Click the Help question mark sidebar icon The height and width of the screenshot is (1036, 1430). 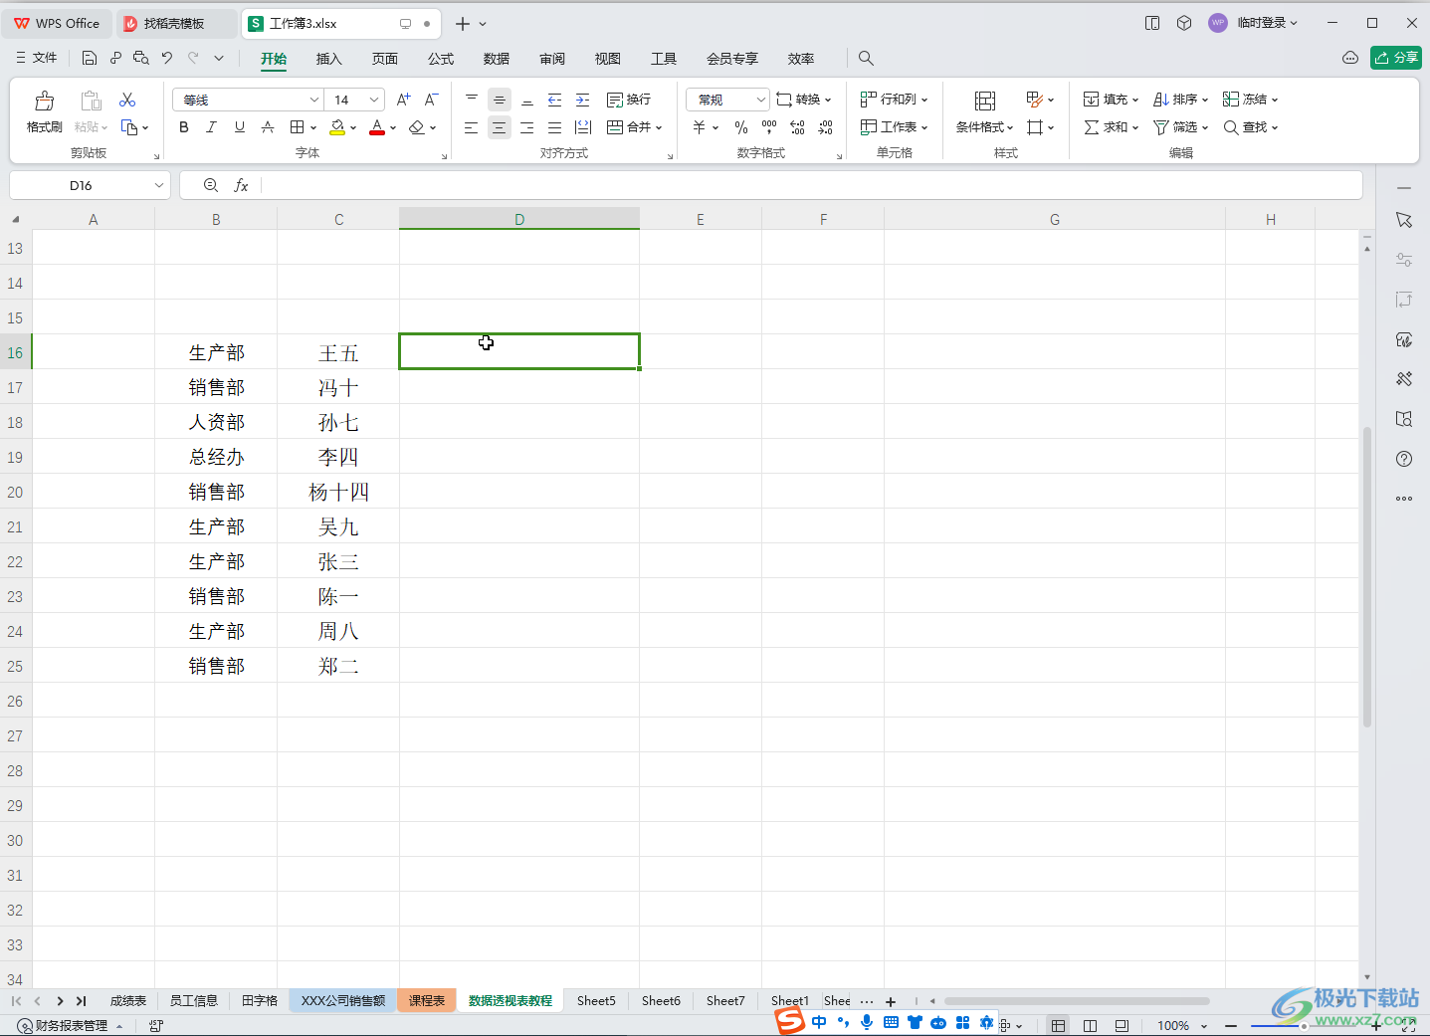(1404, 459)
